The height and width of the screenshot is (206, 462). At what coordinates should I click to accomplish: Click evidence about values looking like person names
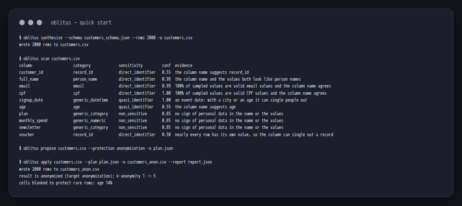[x=238, y=79]
